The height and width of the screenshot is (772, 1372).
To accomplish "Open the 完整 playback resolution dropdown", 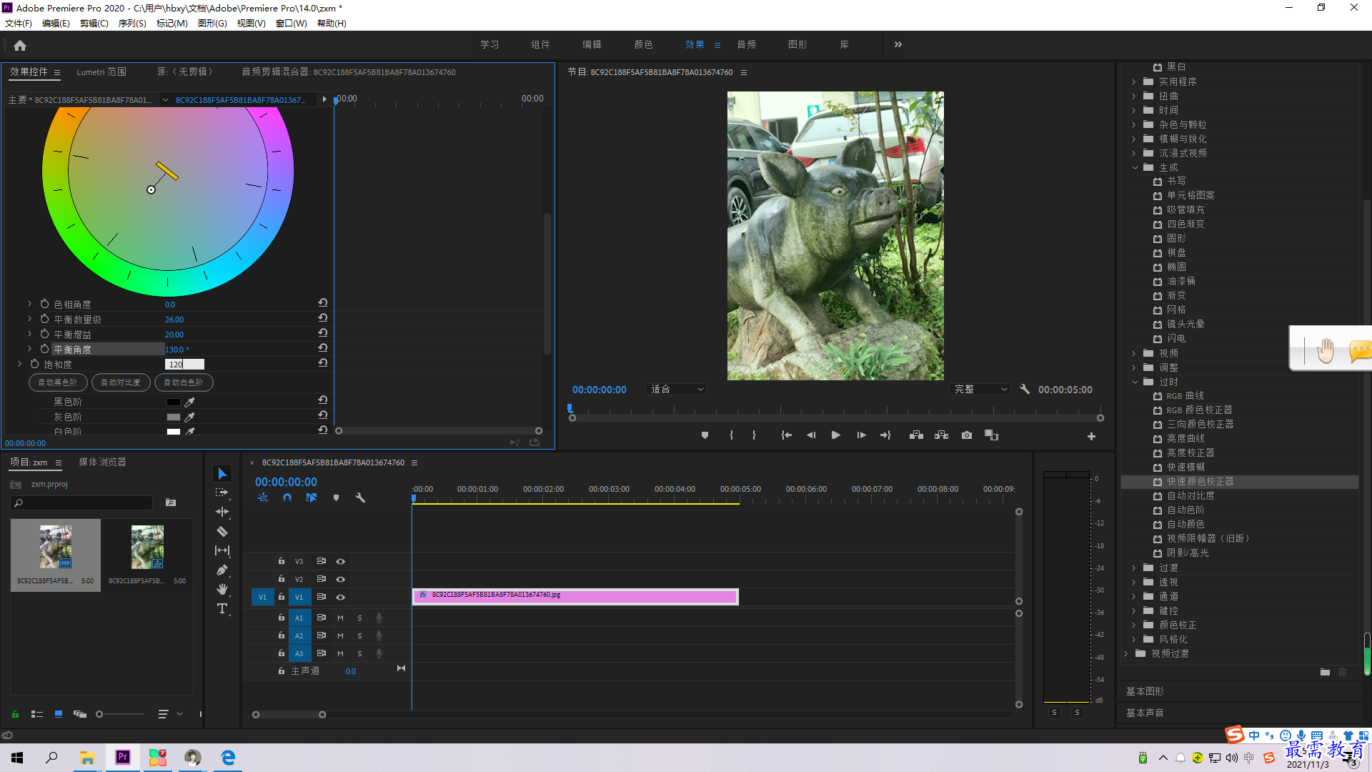I will [980, 390].
